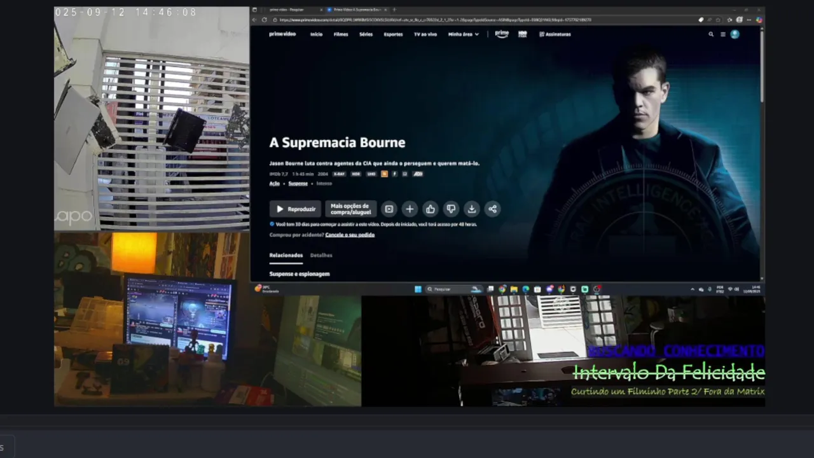Open Esportes in Prime Video navigation
The width and height of the screenshot is (814, 458).
coord(393,34)
